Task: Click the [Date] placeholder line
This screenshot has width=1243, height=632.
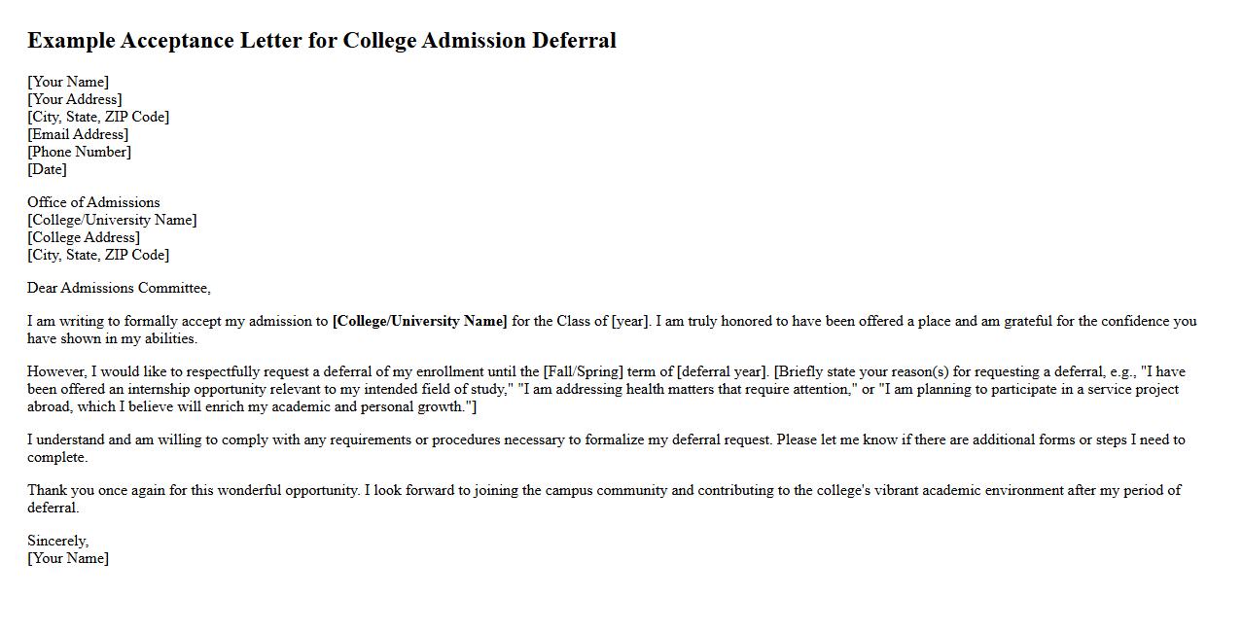Action: click(x=47, y=169)
